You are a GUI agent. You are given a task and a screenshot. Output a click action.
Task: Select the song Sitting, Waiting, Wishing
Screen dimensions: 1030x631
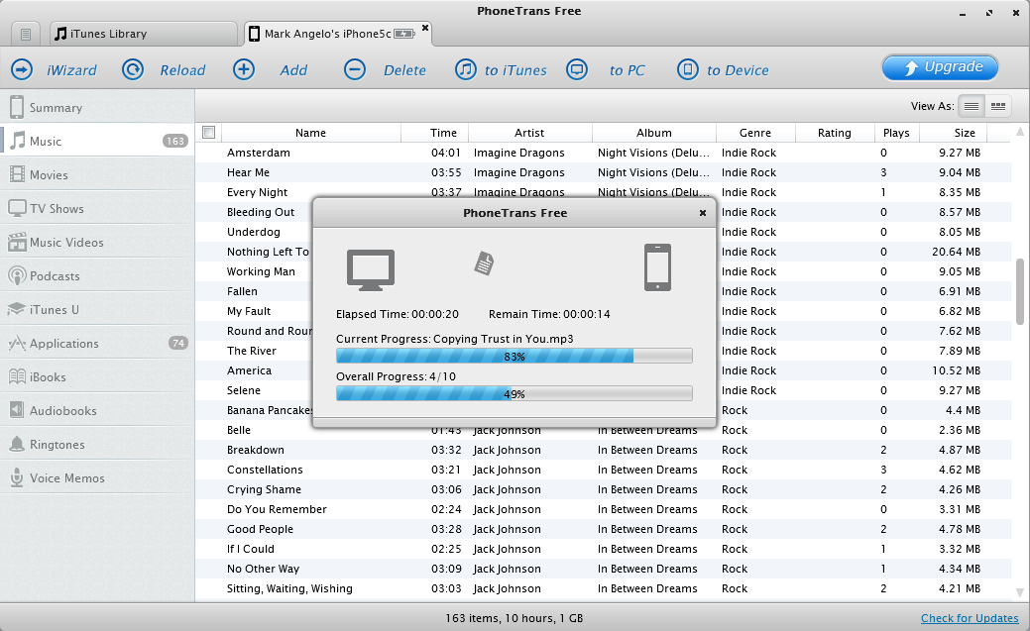point(289,588)
